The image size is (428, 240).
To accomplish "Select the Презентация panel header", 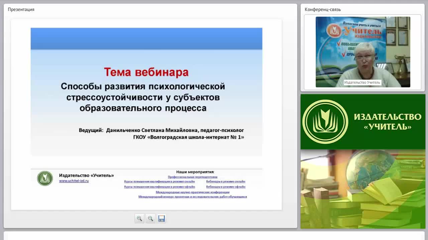I will [x=21, y=9].
